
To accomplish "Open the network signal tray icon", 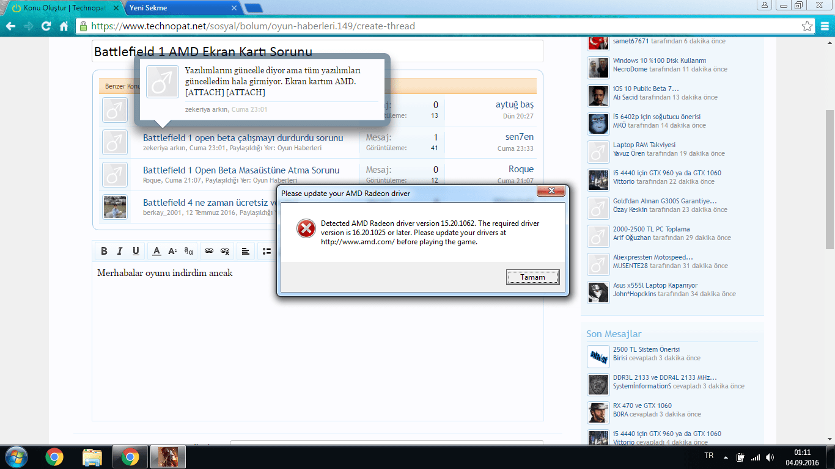I will coord(756,457).
